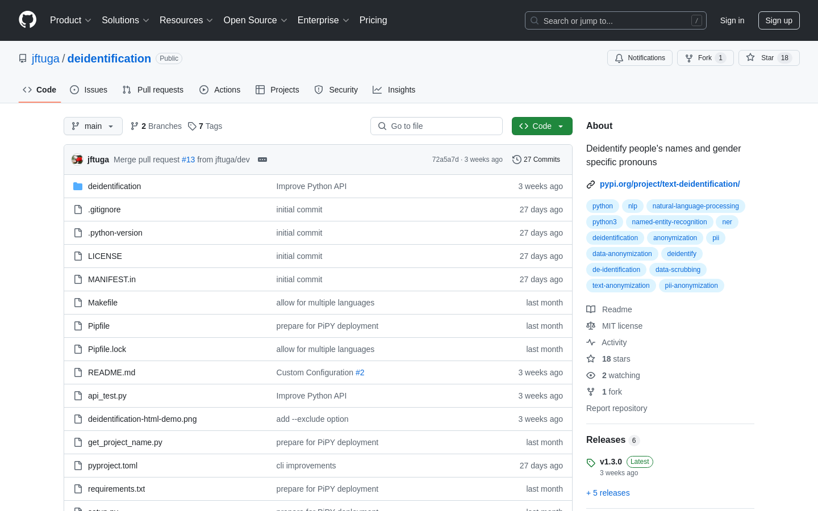Open the main branch selector dropdown
The width and height of the screenshot is (818, 511).
93,126
